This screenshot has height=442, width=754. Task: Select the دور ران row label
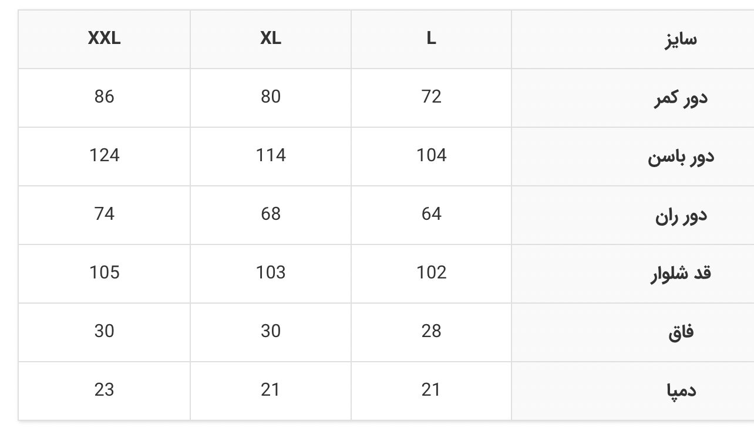coord(681,215)
